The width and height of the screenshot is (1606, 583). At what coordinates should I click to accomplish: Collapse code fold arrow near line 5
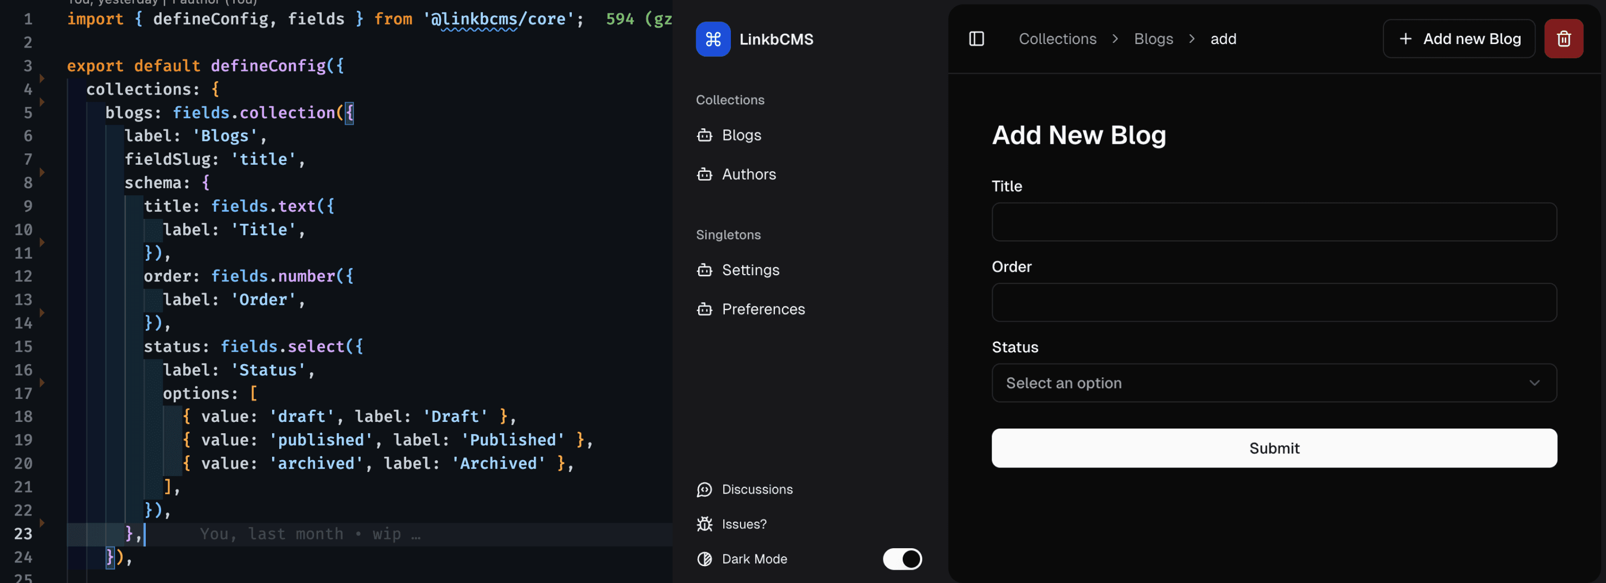point(42,102)
